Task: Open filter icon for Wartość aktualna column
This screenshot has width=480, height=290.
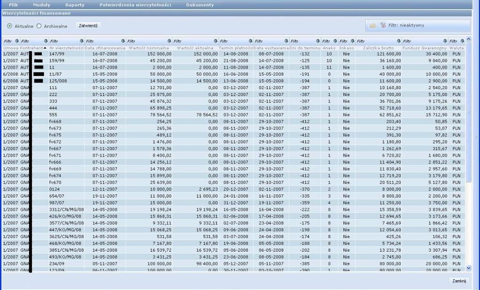Action: click(x=216, y=41)
